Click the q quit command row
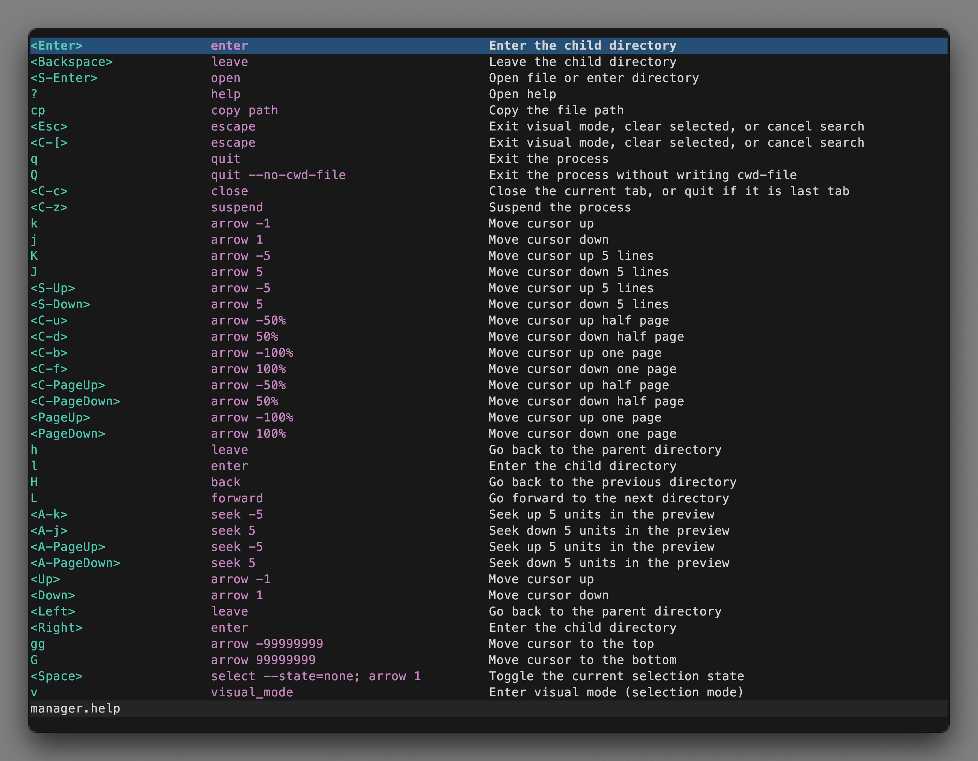This screenshot has width=978, height=761. (179, 159)
